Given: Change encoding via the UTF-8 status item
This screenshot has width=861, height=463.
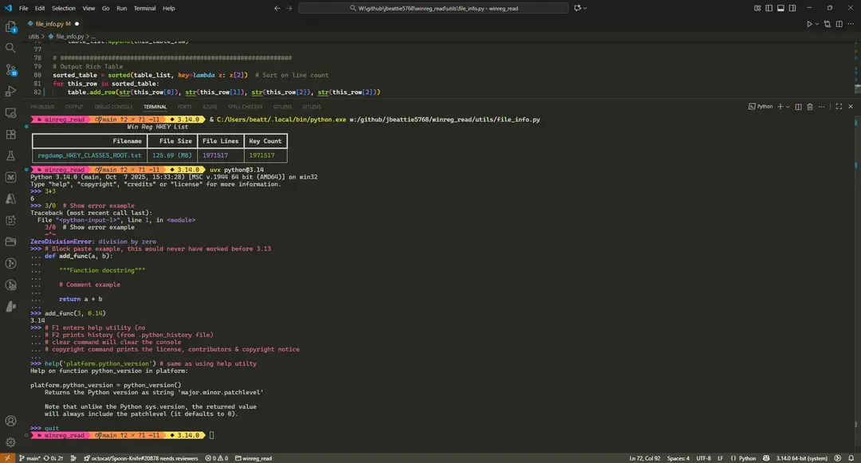Looking at the screenshot, I should (702, 458).
